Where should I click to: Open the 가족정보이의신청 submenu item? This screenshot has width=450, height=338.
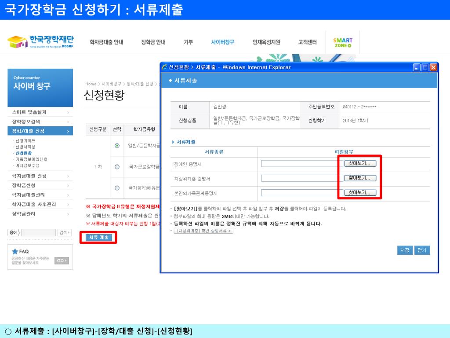pos(31,159)
